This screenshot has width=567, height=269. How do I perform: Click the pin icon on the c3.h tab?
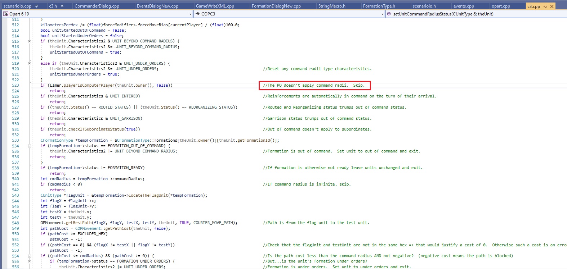62,6
